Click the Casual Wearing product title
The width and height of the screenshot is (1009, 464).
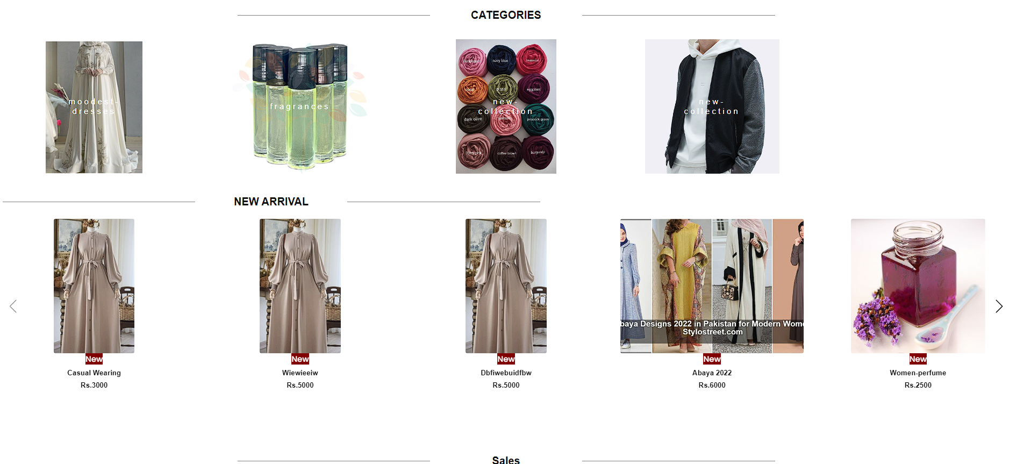[94, 373]
